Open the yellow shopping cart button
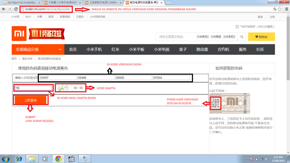This screenshot has height=163, width=290. coord(261,37)
